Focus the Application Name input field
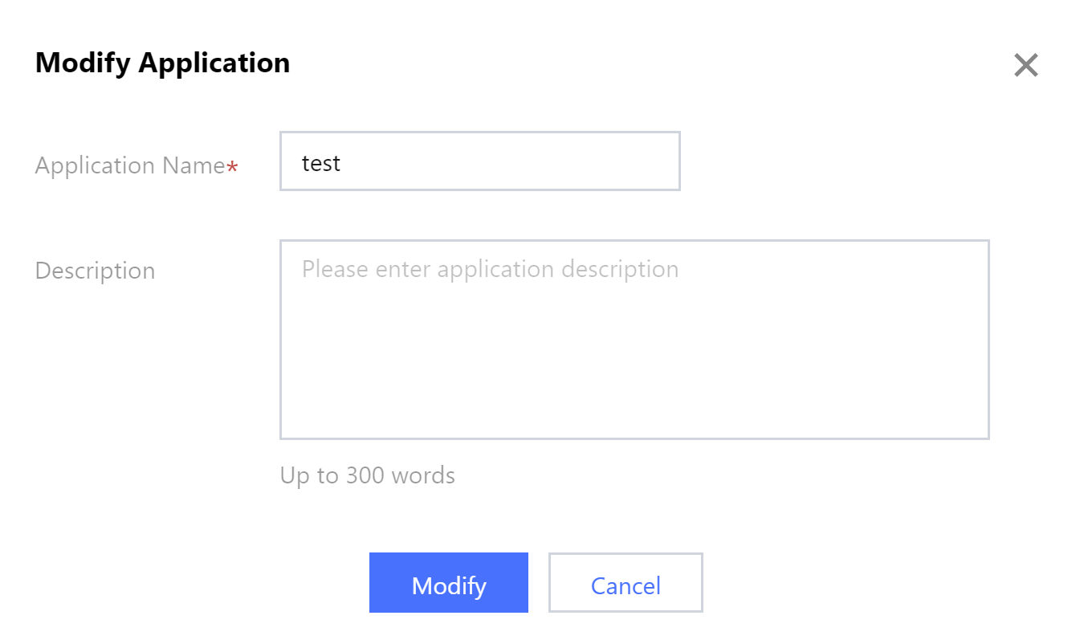The width and height of the screenshot is (1080, 644). coord(479,161)
